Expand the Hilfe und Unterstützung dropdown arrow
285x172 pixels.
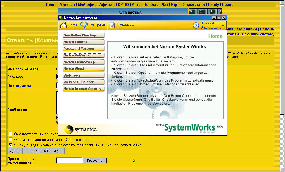pos(223,26)
